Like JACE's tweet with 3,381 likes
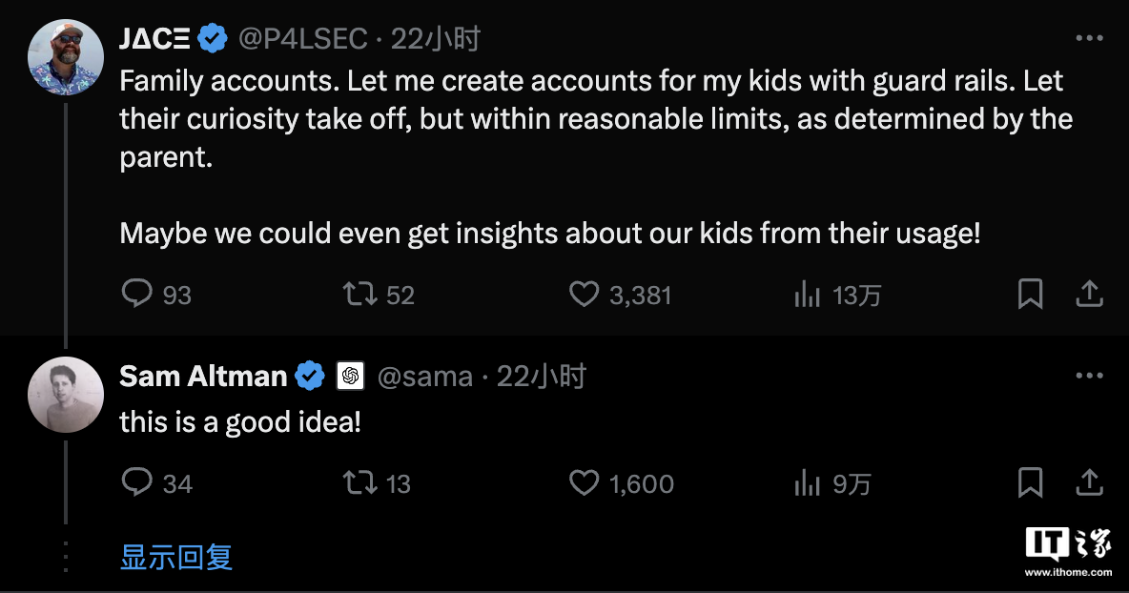The width and height of the screenshot is (1129, 593). [584, 294]
